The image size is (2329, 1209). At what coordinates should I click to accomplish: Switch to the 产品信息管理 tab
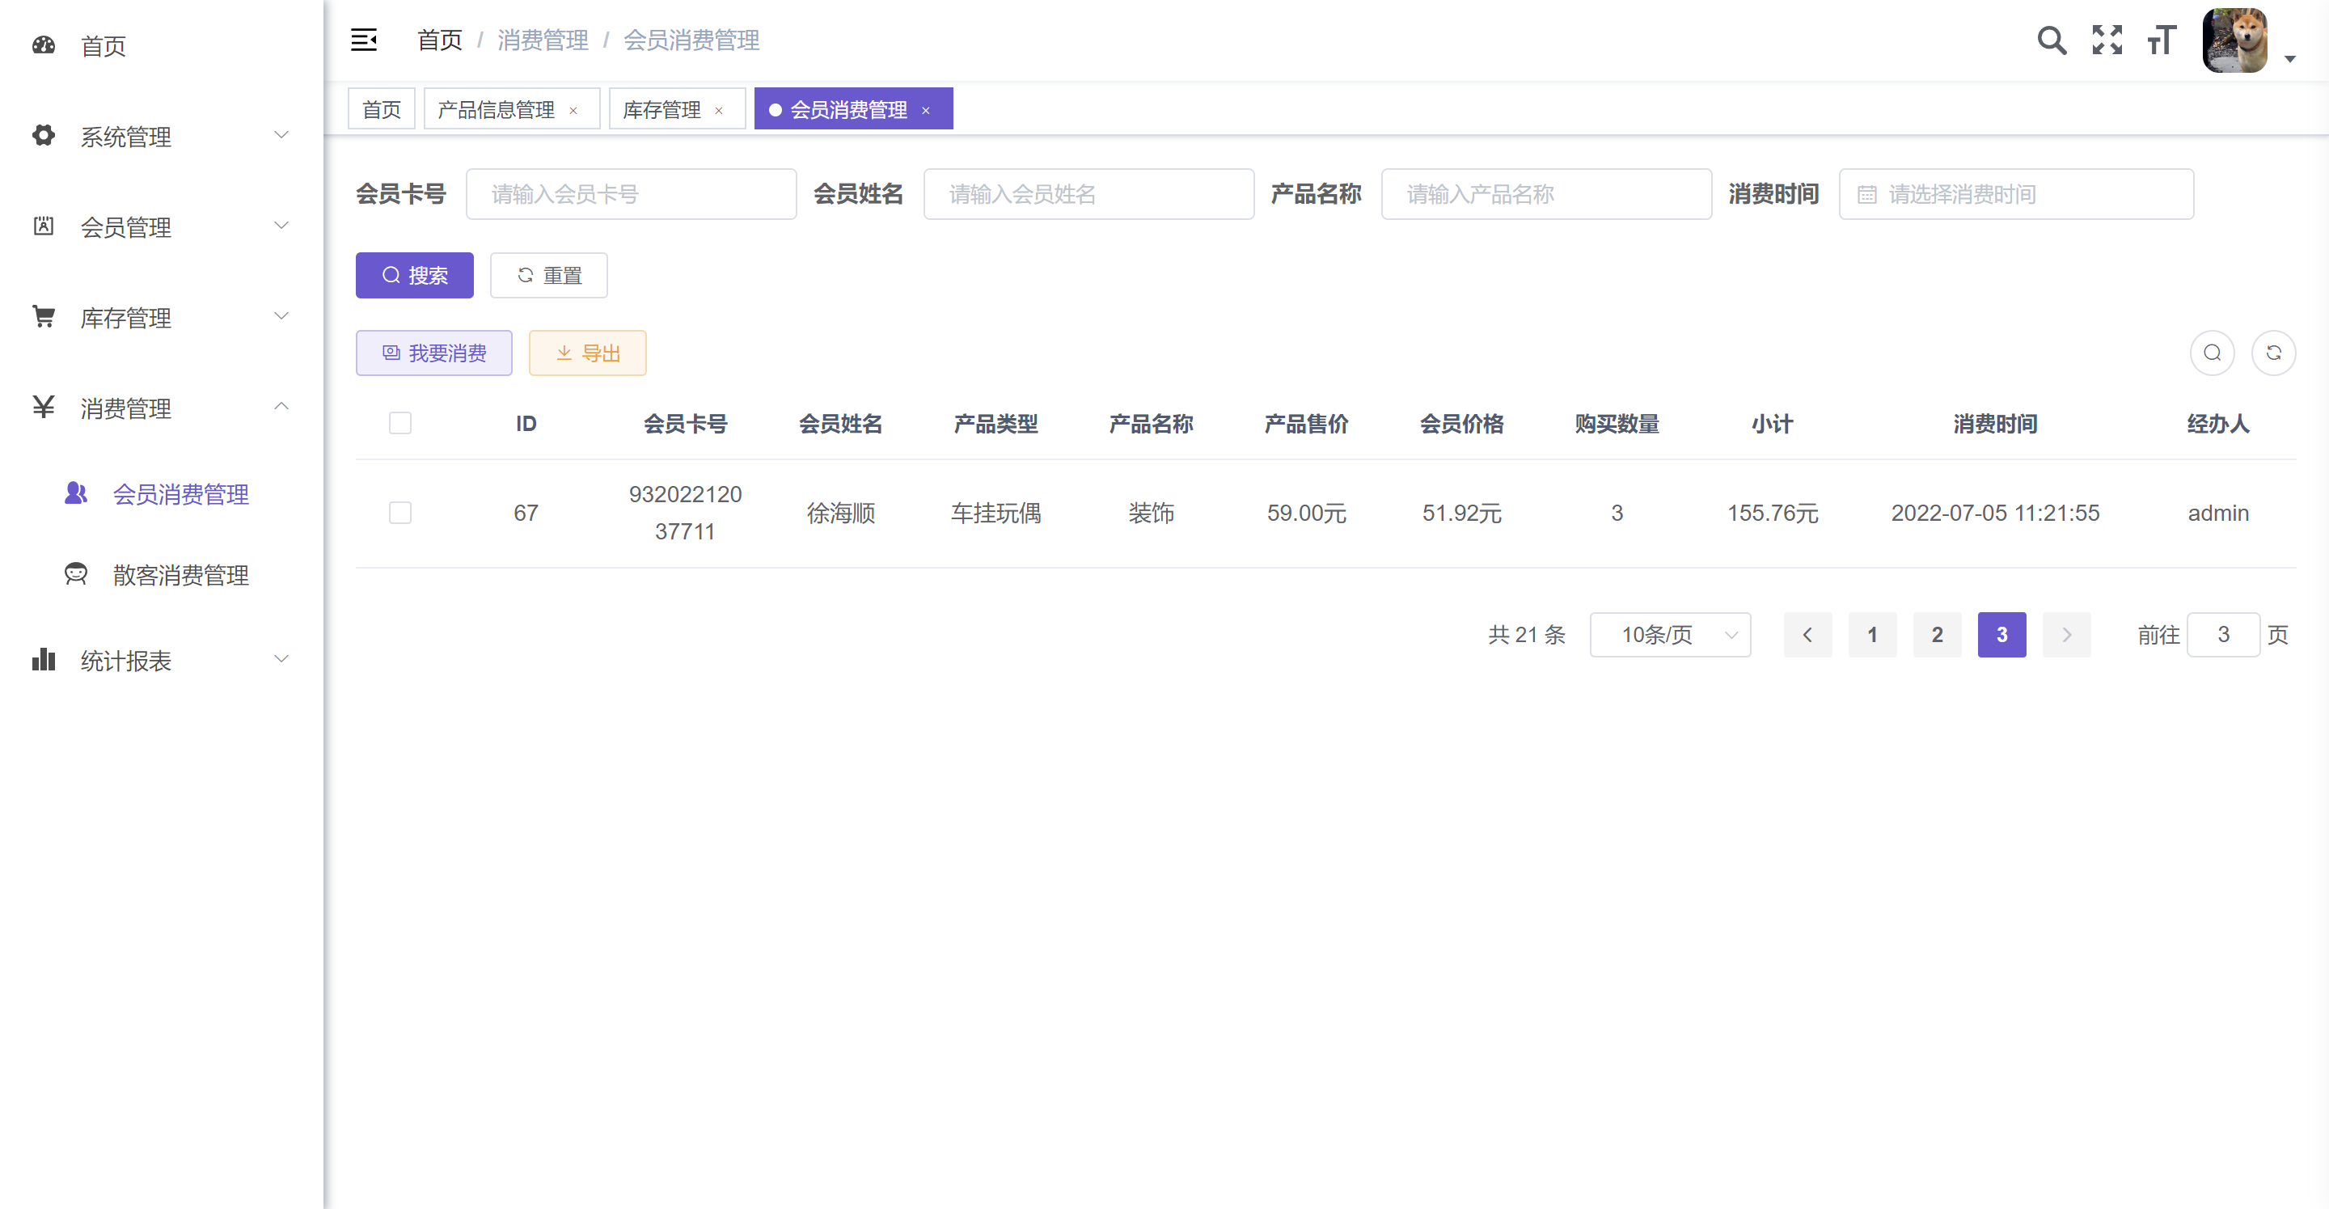point(496,110)
